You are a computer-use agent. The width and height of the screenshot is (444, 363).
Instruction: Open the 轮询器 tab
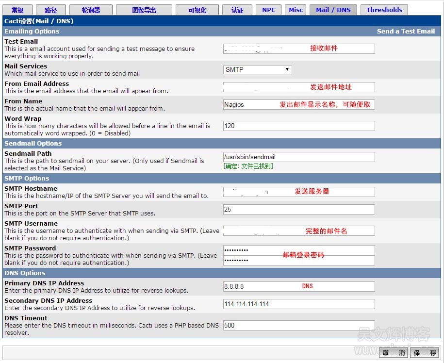[x=91, y=10]
